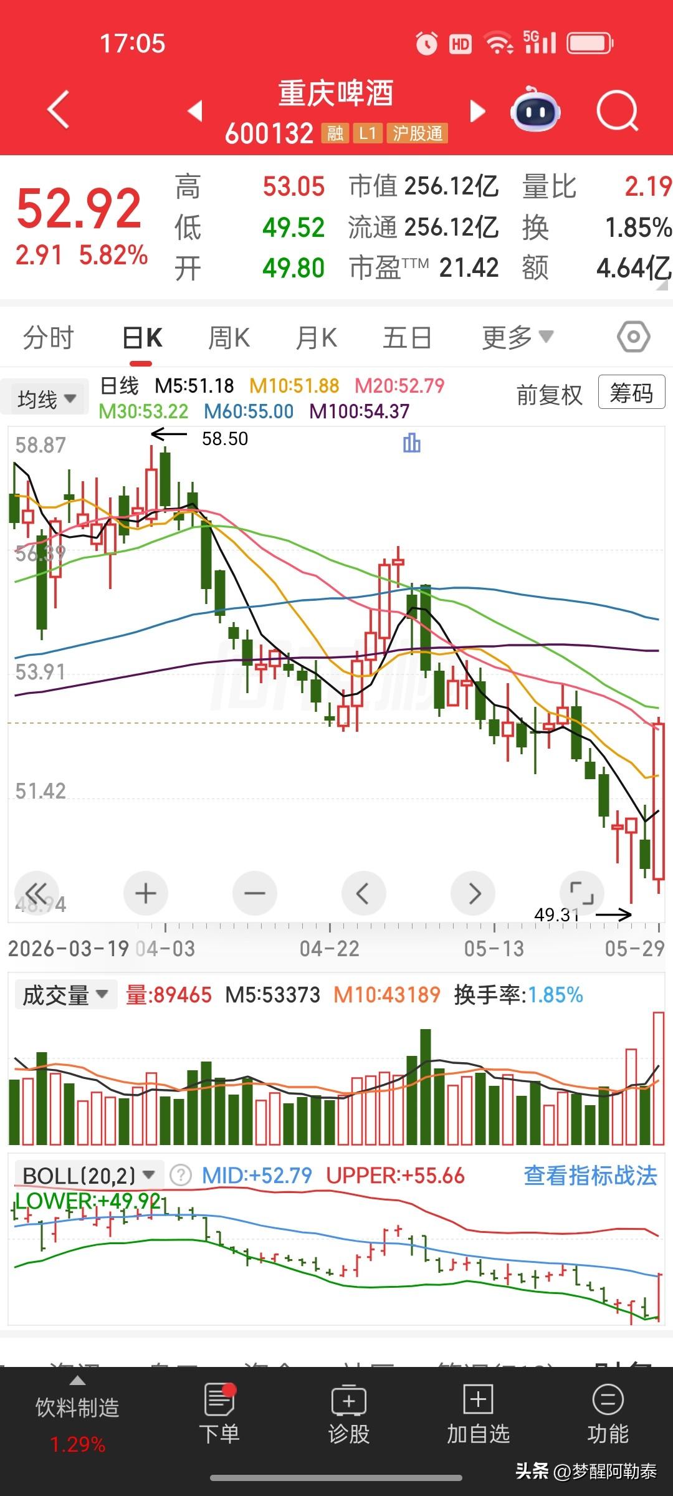Tap M10:51.88 moving average label

coord(294,386)
